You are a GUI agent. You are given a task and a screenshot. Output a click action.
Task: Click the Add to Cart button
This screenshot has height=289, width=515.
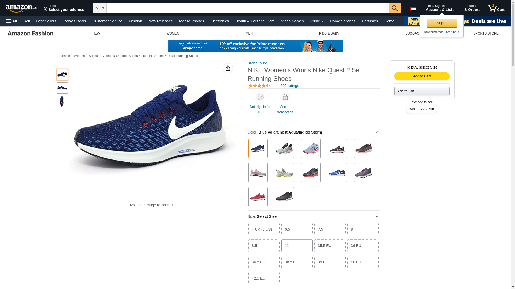click(x=422, y=76)
